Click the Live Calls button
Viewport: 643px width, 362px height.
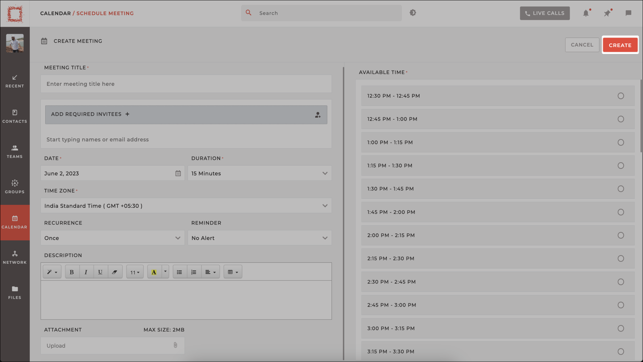point(545,13)
